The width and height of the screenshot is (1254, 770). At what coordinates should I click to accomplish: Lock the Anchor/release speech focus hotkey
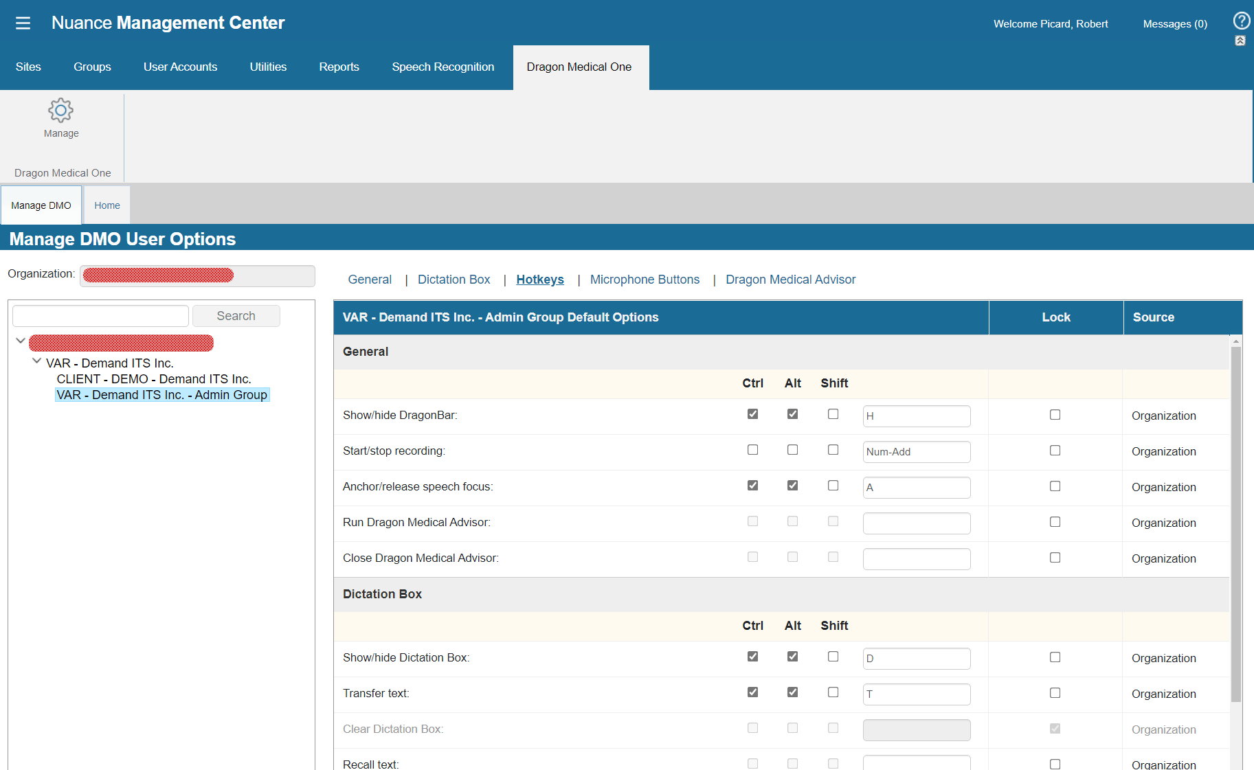(x=1055, y=486)
